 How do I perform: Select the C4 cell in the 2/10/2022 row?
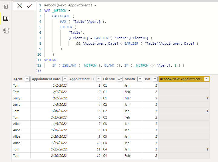[x=112, y=156]
